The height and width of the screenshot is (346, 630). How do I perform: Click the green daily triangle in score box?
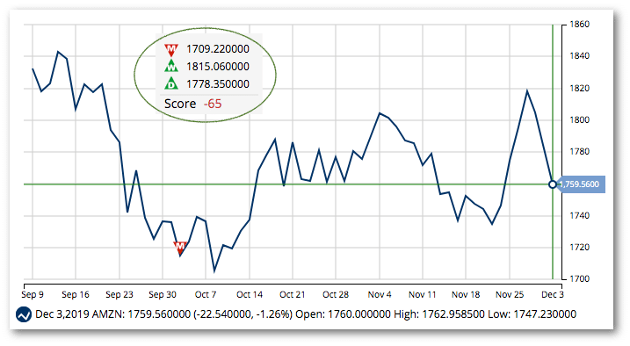[x=171, y=83]
